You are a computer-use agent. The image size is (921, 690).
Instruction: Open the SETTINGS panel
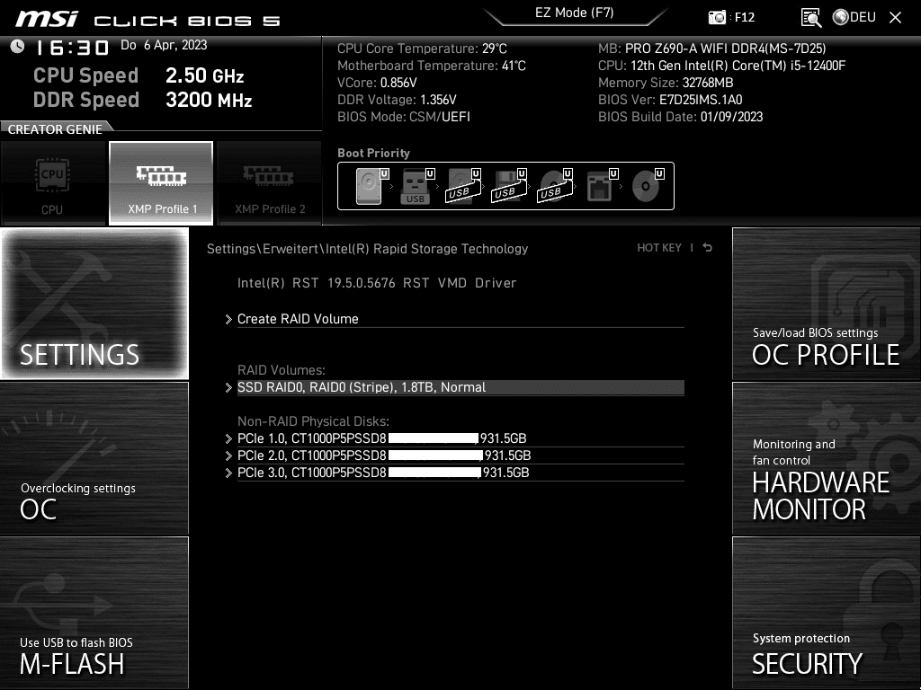(x=94, y=304)
